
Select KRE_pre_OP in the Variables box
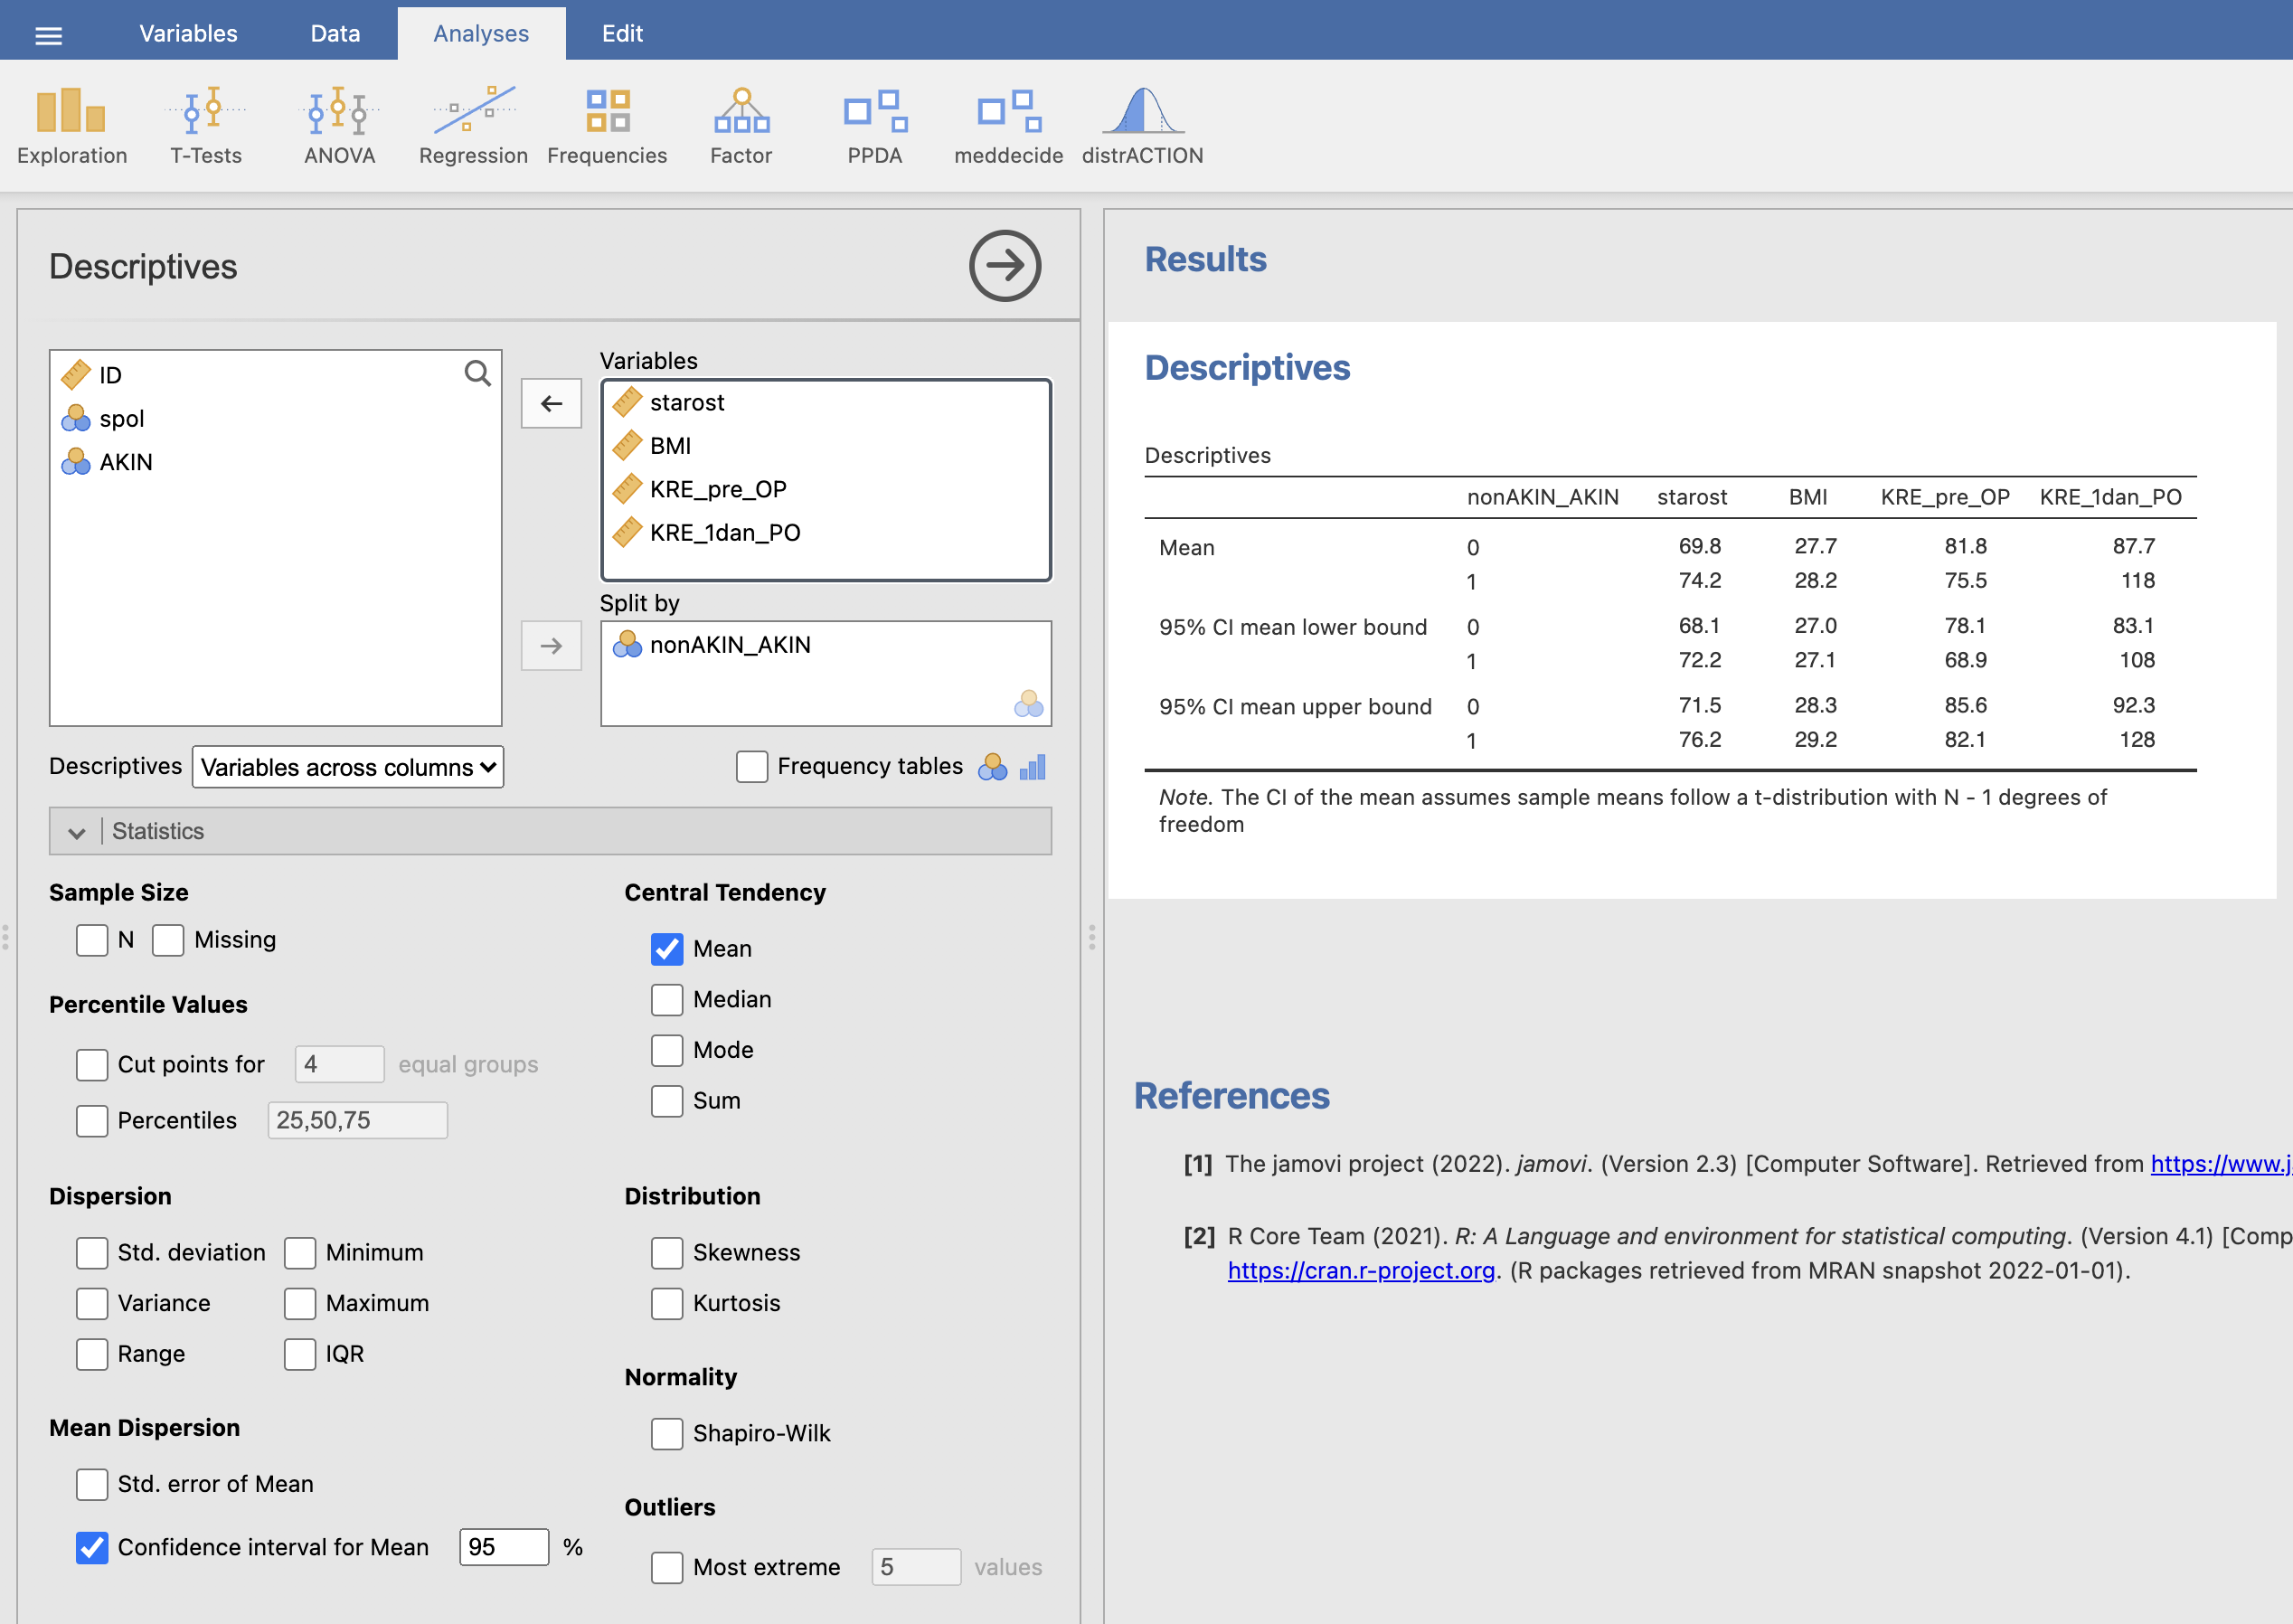point(826,489)
